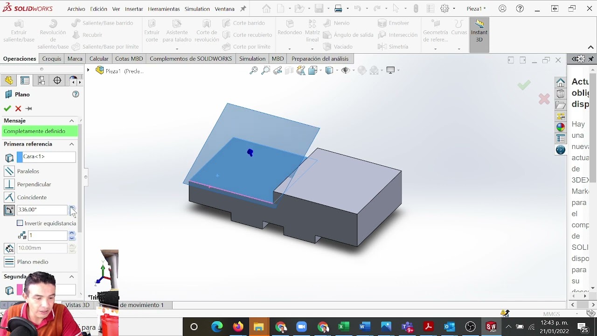The height and width of the screenshot is (336, 597).
Task: Open the View Palette task pane tab
Action: pyautogui.click(x=561, y=116)
